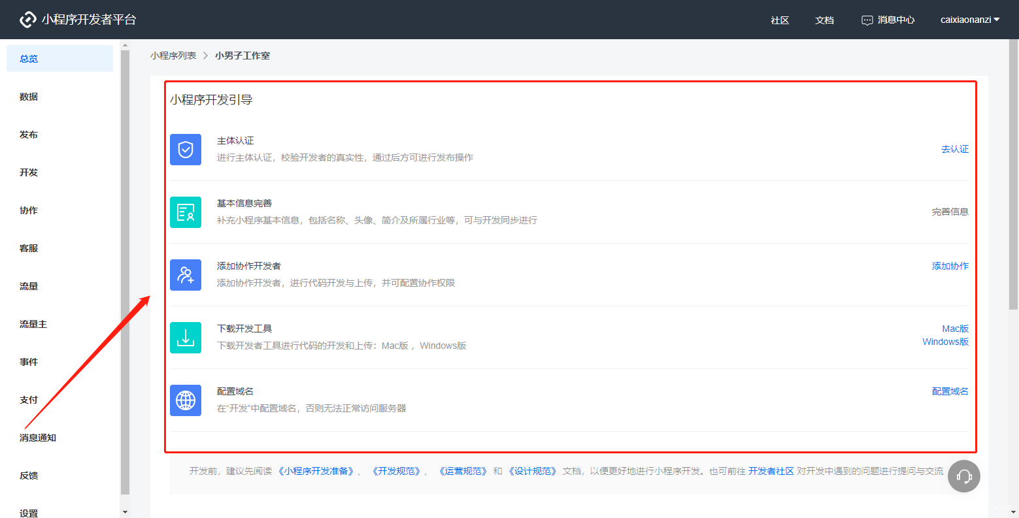Screen dimensions: 1019x518
Task: Select 流量主 in the sidebar
Action: pyautogui.click(x=33, y=323)
